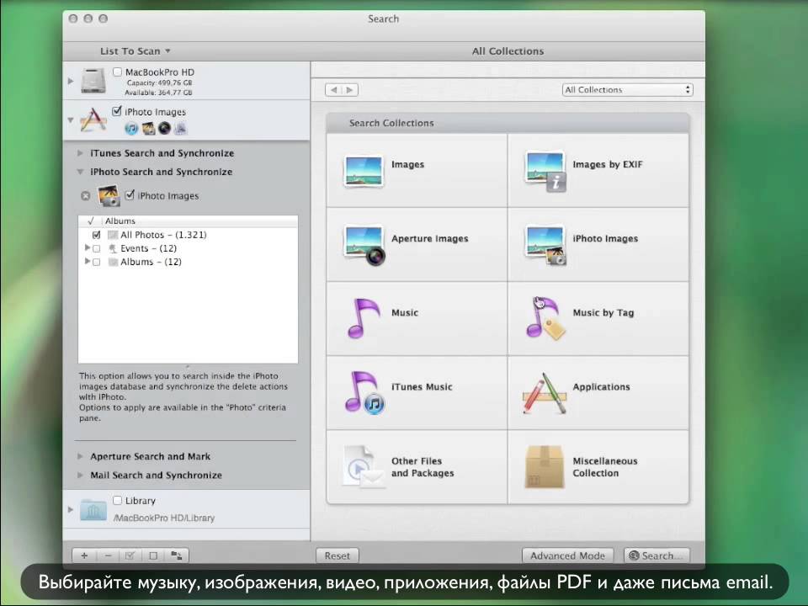This screenshot has width=808, height=606.
Task: Expand the MacBookPro HD row
Action: 71,81
